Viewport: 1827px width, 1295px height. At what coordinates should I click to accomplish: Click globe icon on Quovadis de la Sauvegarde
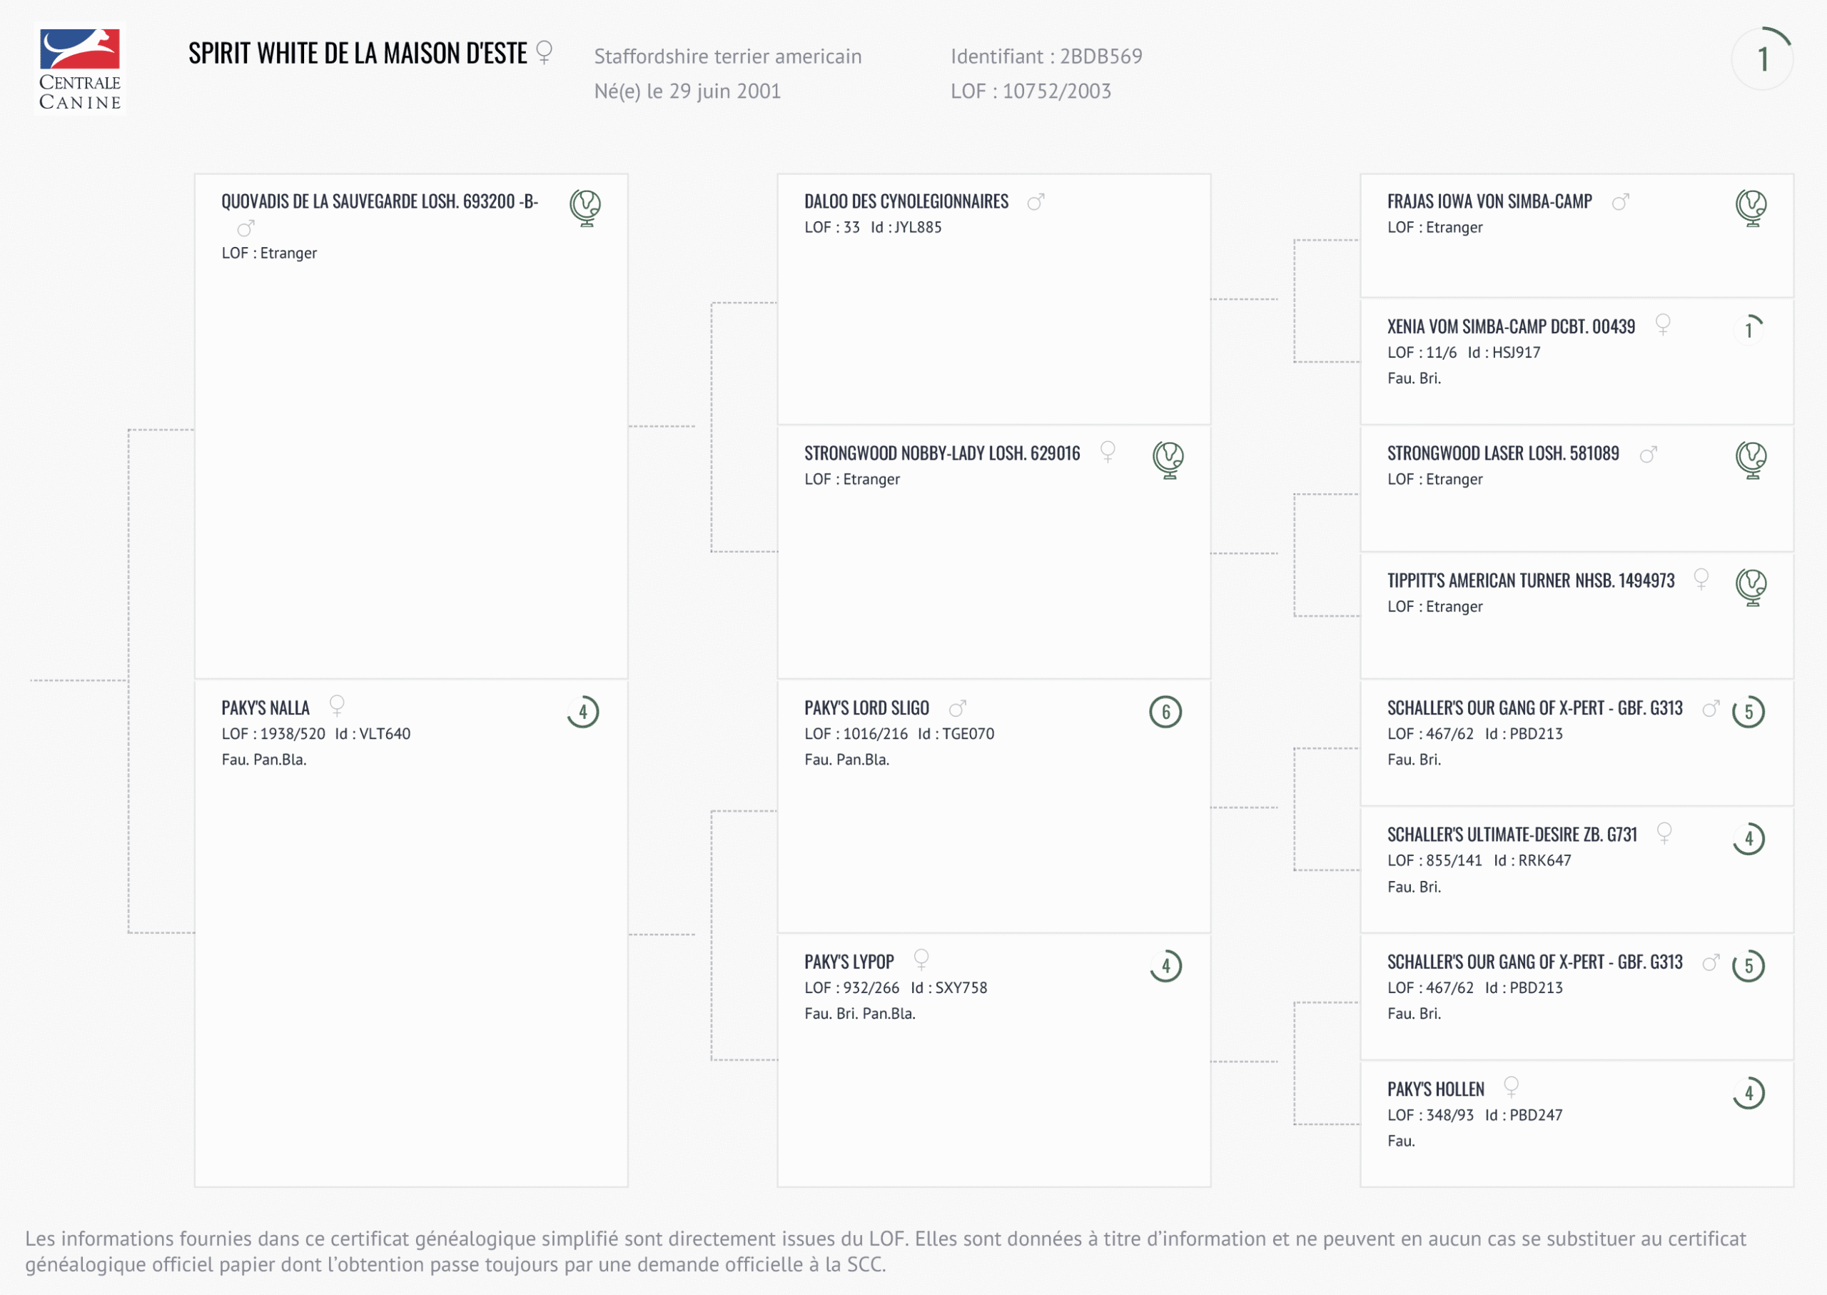(585, 207)
